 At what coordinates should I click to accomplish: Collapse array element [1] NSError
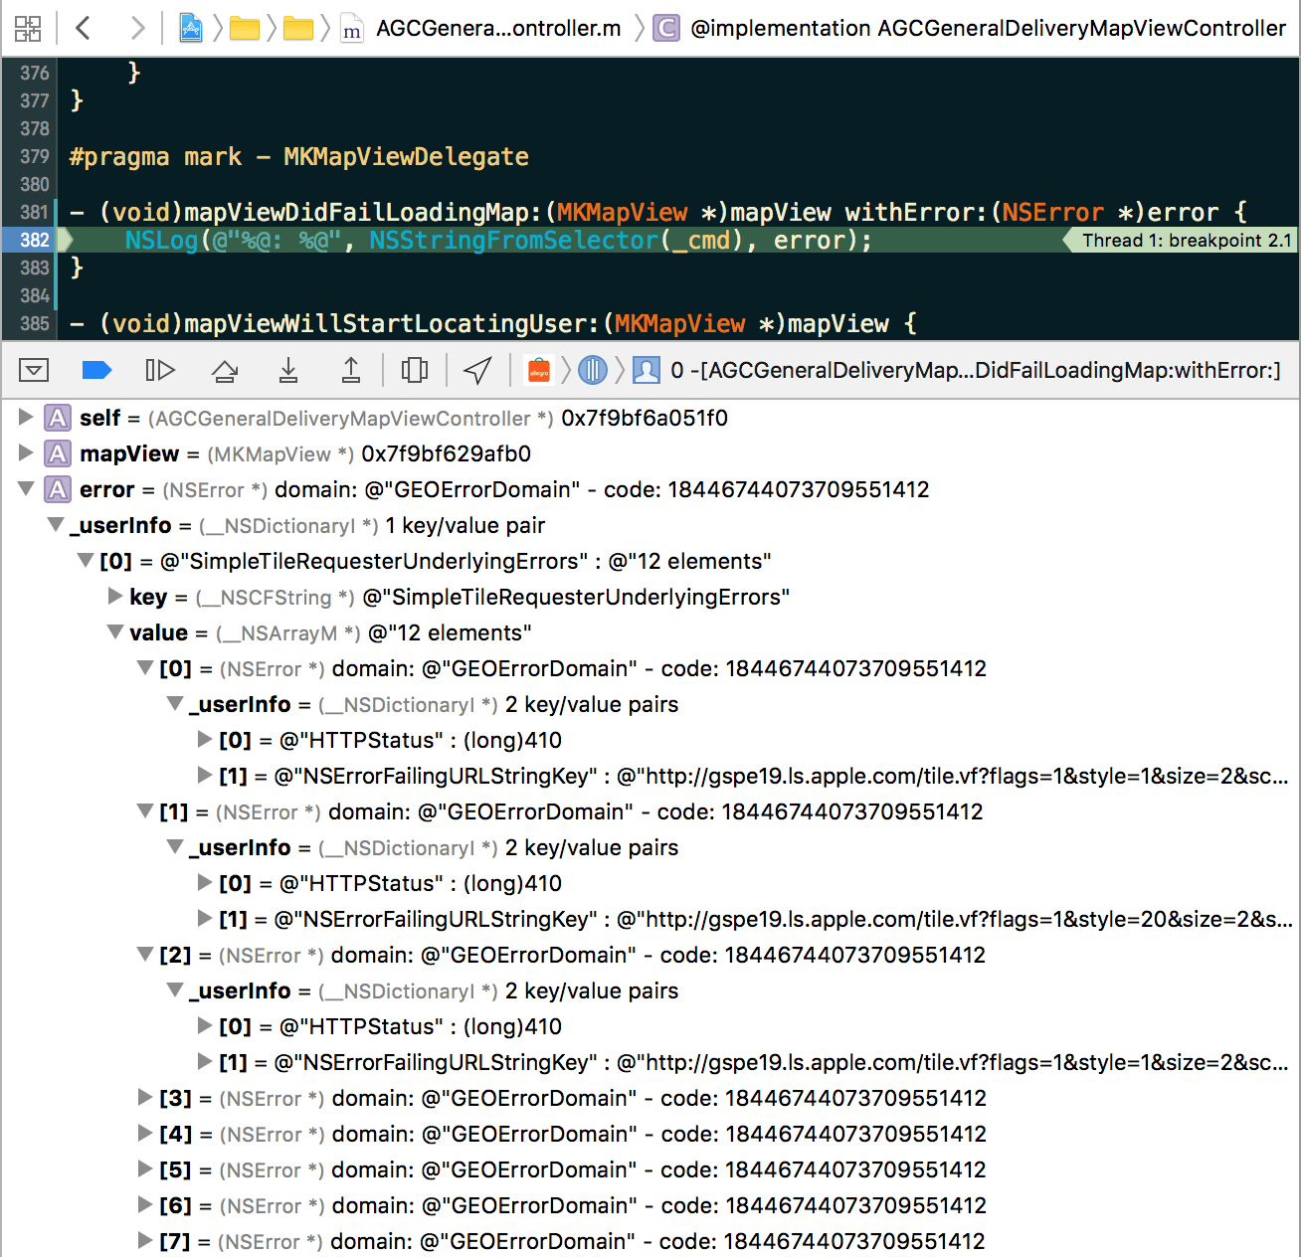click(x=145, y=811)
